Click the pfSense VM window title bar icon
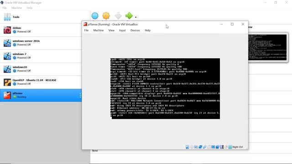 [85, 24]
